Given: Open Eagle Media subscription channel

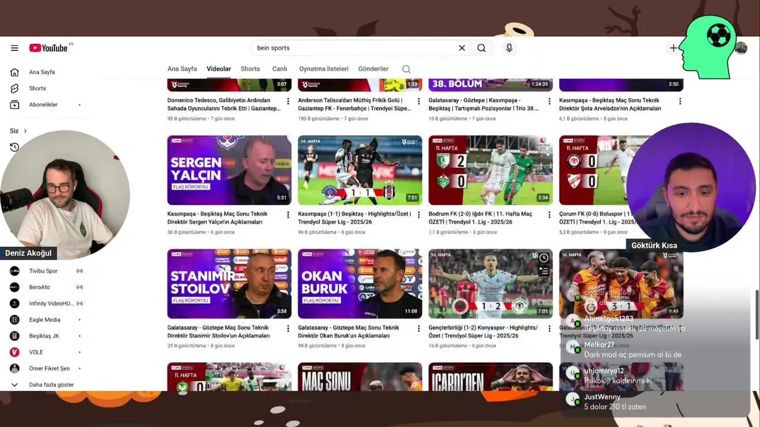Looking at the screenshot, I should [x=45, y=320].
